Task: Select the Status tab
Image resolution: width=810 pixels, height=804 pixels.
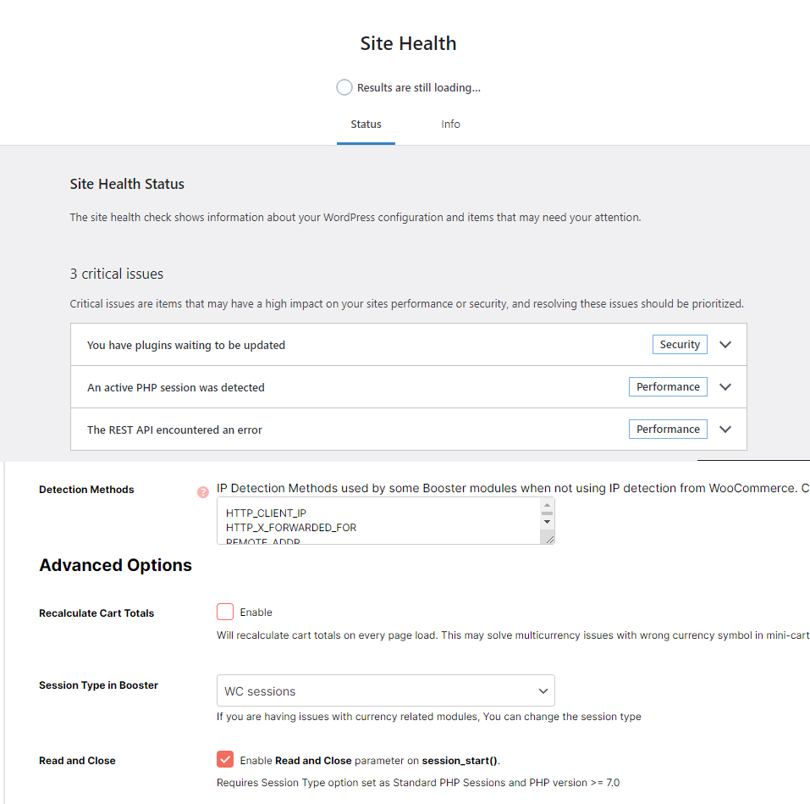Action: [366, 124]
